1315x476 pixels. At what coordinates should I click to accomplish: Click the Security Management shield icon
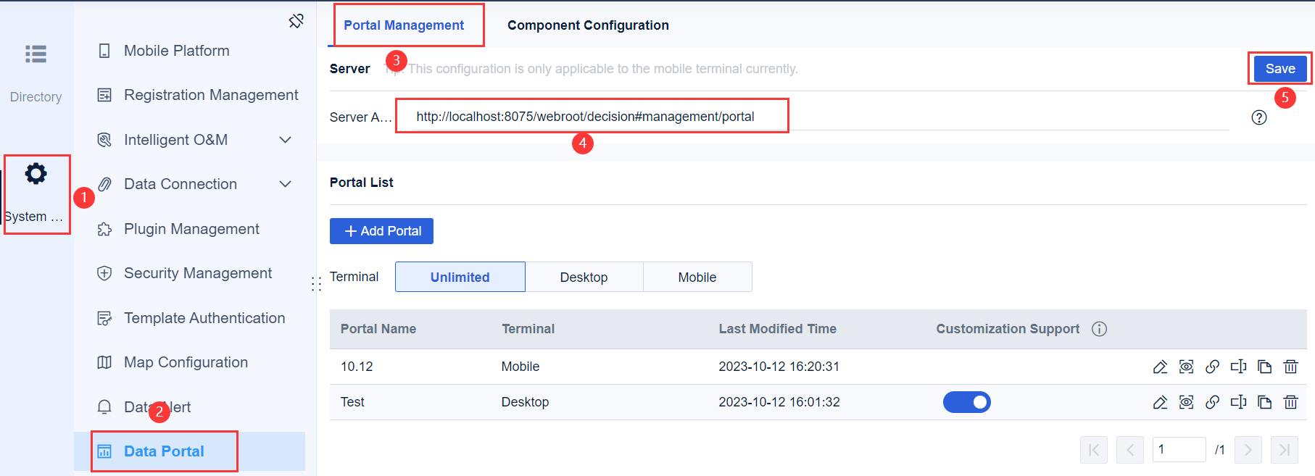point(104,273)
